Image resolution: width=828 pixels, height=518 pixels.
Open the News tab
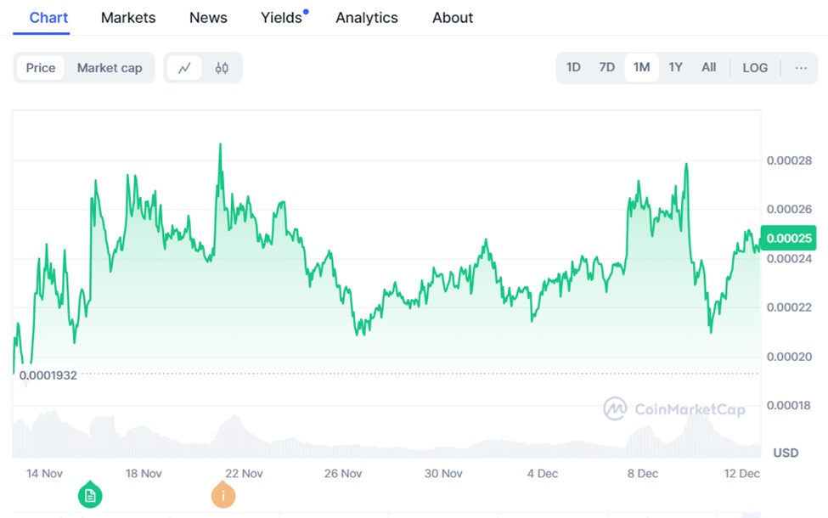pyautogui.click(x=208, y=18)
